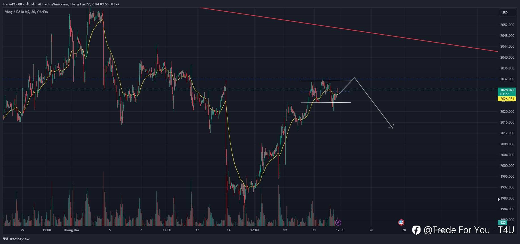520x244 pixels.
Task: Click the white arrowhead of the projected downward move
Action: (x=392, y=127)
